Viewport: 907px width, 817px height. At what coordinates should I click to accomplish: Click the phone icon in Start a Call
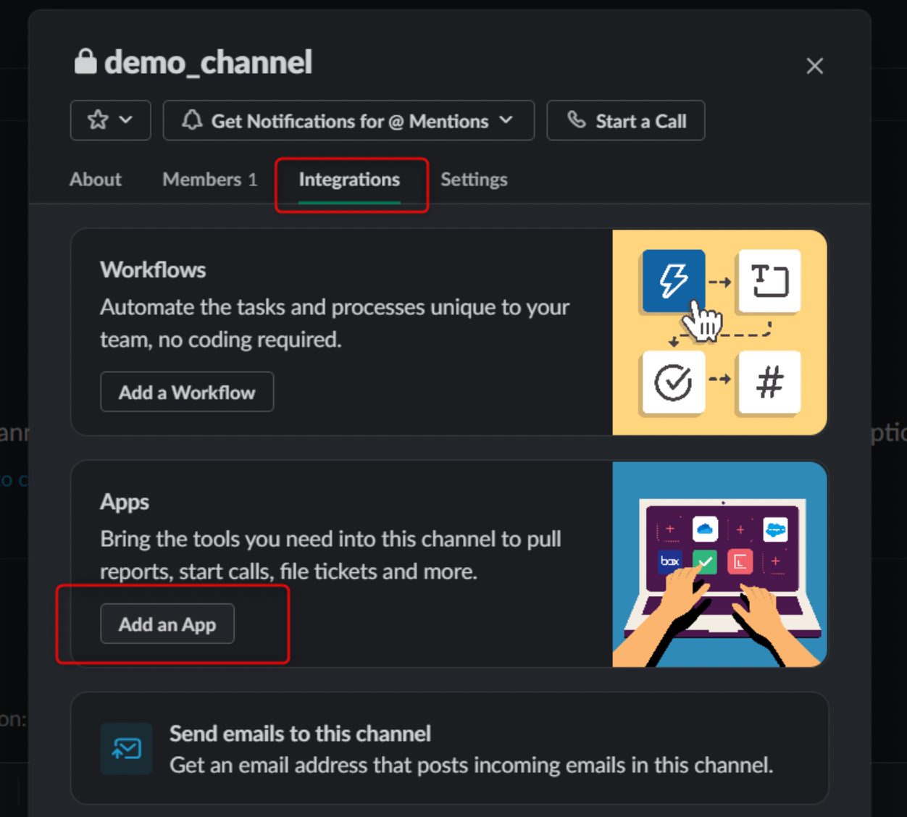pyautogui.click(x=577, y=120)
